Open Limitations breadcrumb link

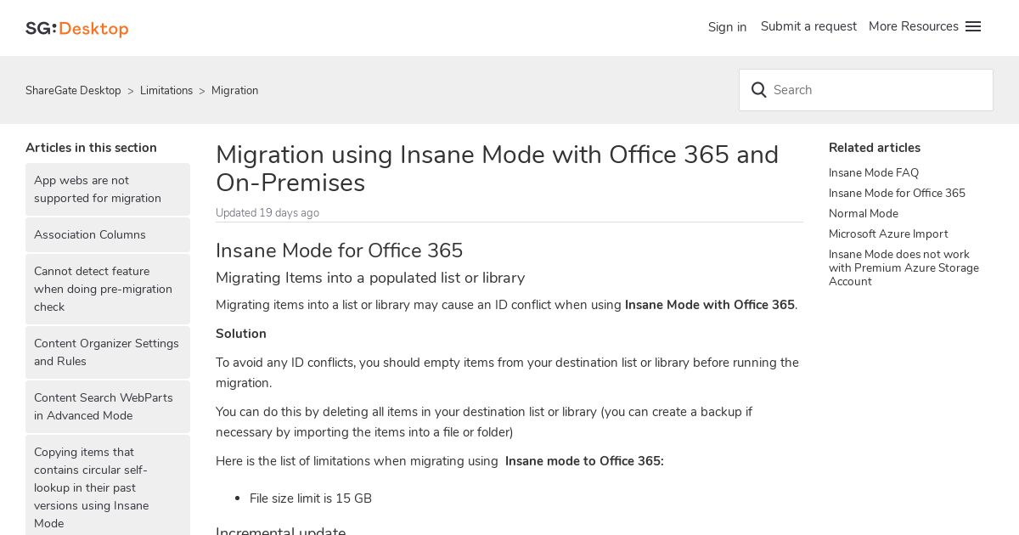(166, 91)
